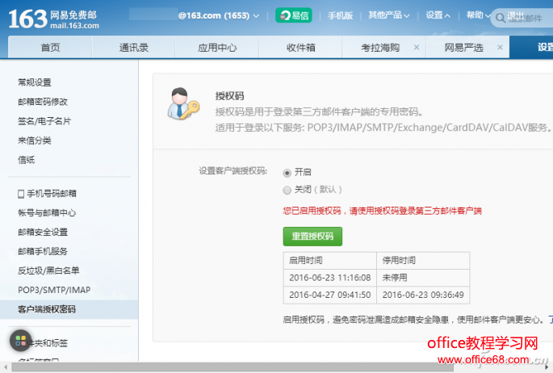Viewport: 553px width, 373px height.
Task: Click the 停用时间 column header
Action: 423,261
